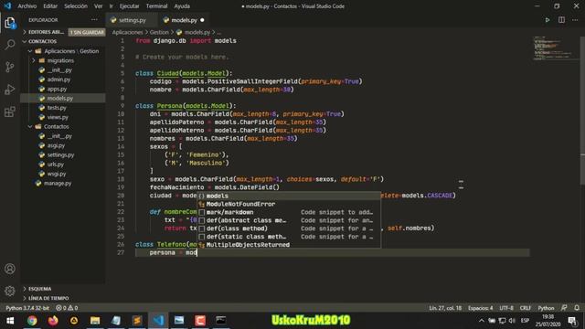The width and height of the screenshot is (585, 329).
Task: Open notifications bell in status bar
Action: coord(577,308)
